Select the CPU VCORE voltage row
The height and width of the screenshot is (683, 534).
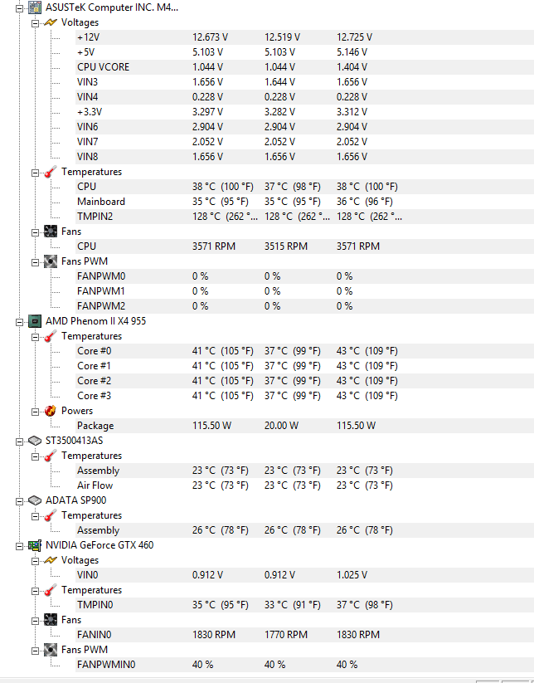click(304, 67)
